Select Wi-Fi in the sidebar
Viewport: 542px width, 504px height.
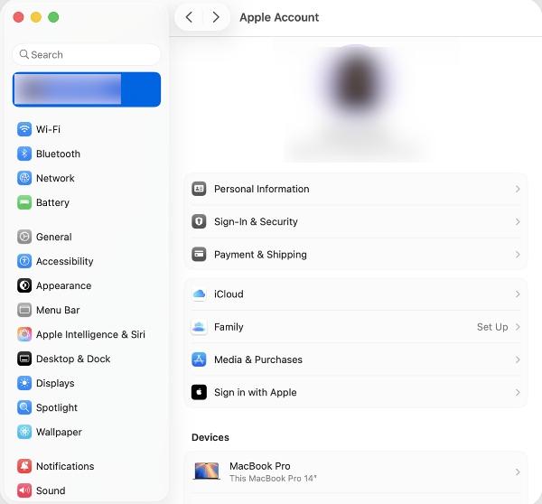[x=87, y=129]
